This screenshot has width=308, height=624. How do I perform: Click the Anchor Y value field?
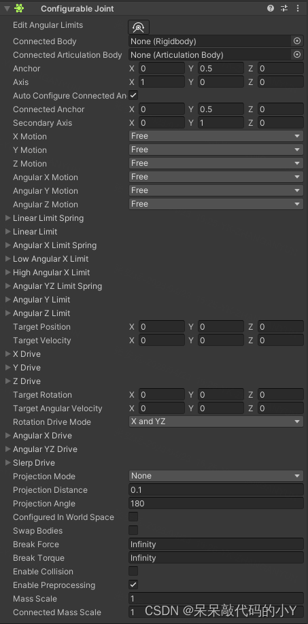pos(221,69)
